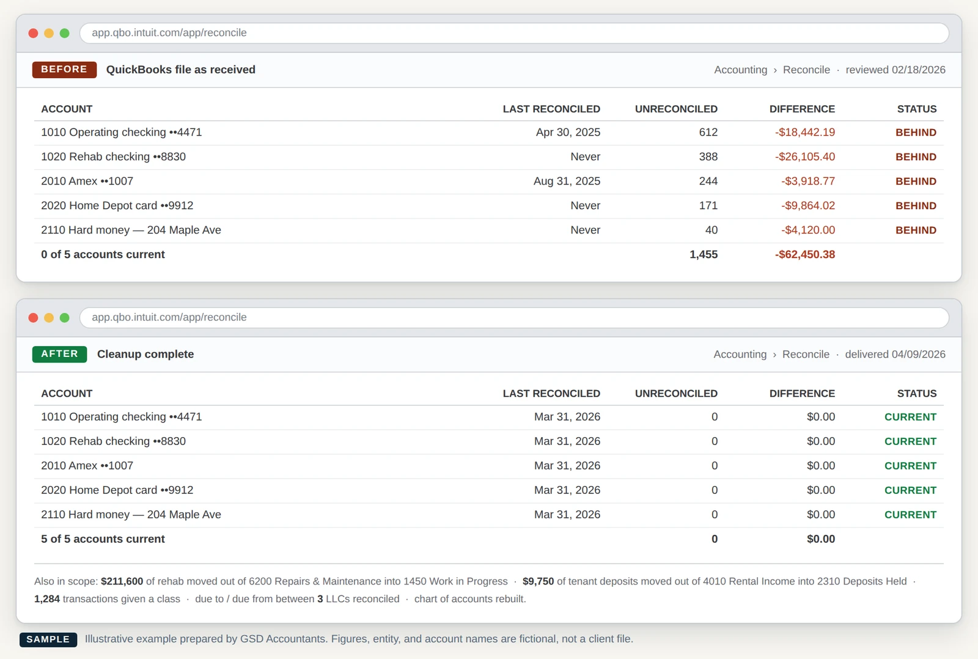Click the -$4,120.00 difference amount
This screenshot has width=978, height=659.
pos(808,230)
